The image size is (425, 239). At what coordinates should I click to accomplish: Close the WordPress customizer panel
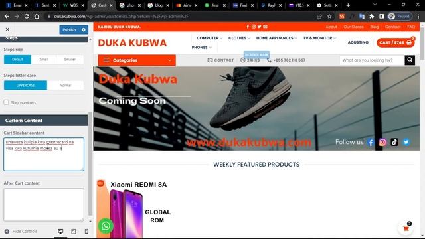click(7, 29)
